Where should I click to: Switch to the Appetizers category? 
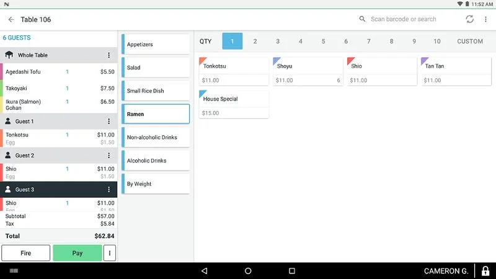click(x=156, y=45)
